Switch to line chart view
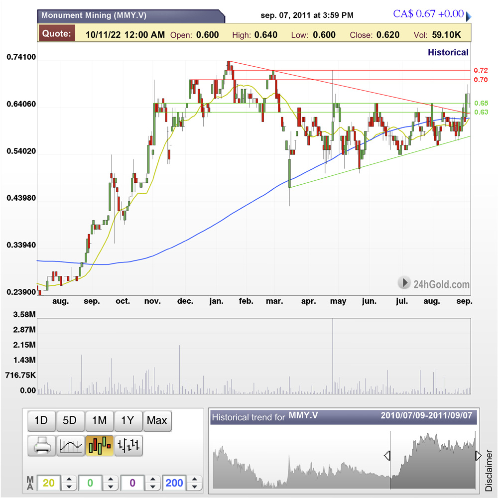The image size is (498, 498). click(x=71, y=446)
